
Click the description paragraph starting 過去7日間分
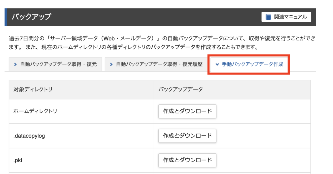161,39
